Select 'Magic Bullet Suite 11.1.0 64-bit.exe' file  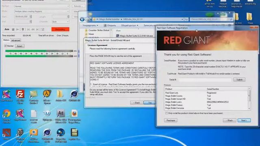134,36
